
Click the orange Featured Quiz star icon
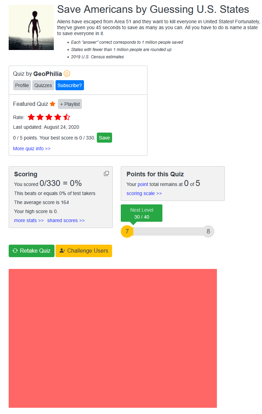coord(52,104)
